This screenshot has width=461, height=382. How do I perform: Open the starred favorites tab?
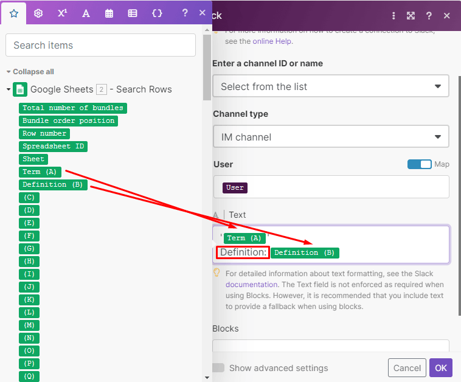coord(14,13)
